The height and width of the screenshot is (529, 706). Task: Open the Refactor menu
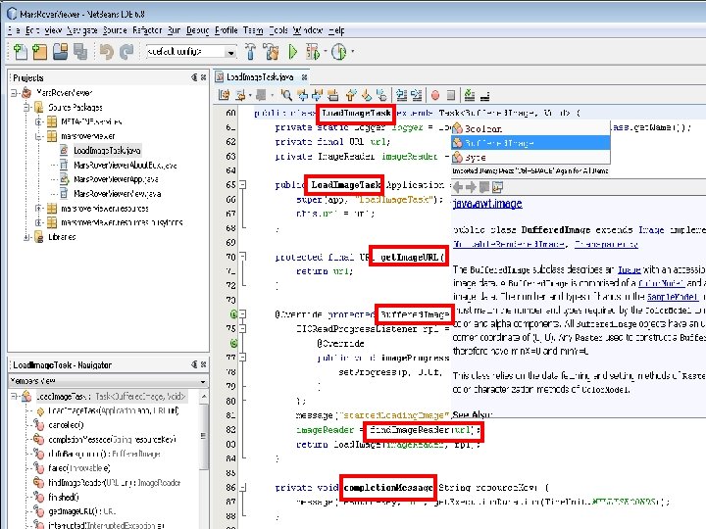click(x=147, y=30)
